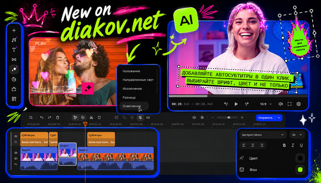Click the add track icon on timeline toolbar
Image resolution: width=321 pixels, height=183 pixels.
(x=31, y=118)
